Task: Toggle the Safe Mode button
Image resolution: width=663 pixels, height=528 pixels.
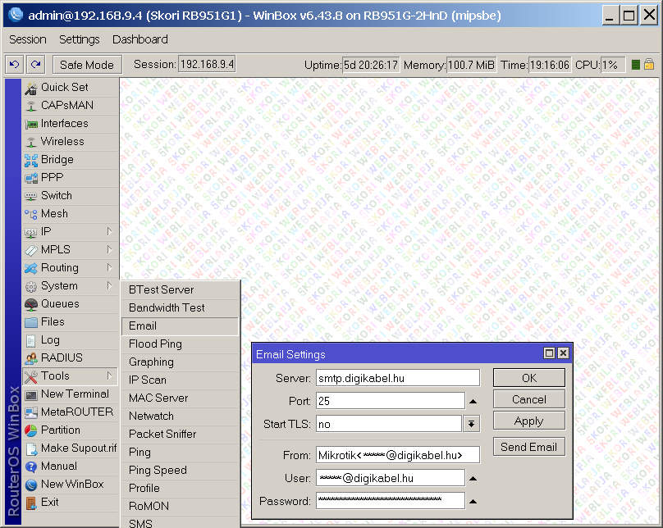Action: [88, 65]
